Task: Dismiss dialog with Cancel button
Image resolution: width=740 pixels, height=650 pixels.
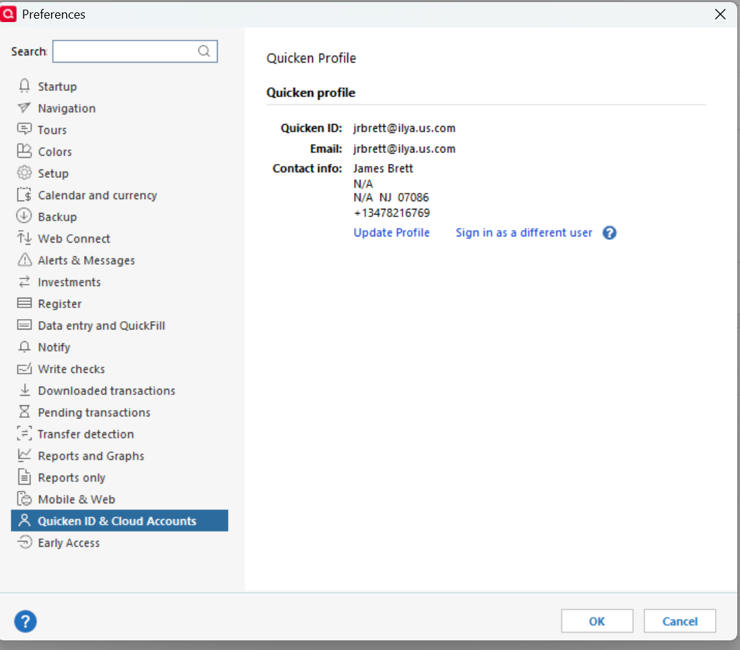Action: [679, 621]
